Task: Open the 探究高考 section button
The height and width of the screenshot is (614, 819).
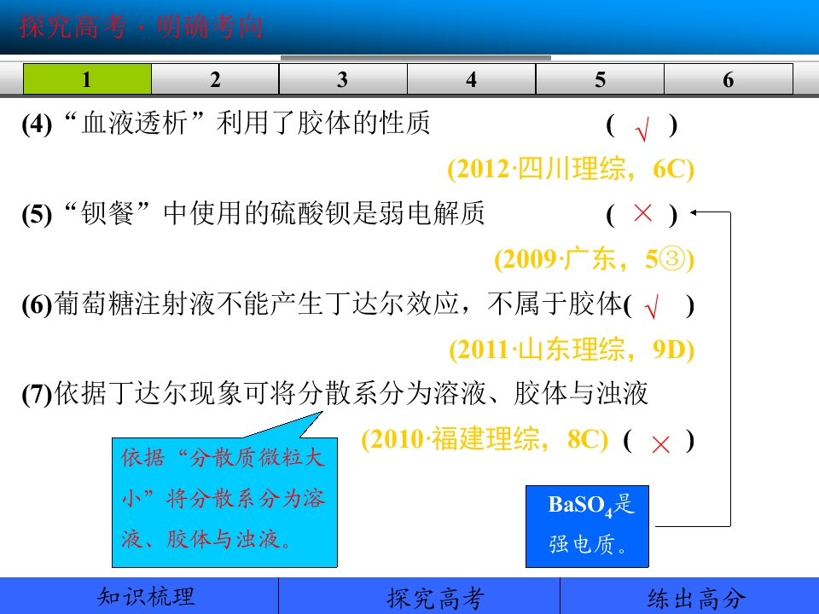Action: point(420,596)
